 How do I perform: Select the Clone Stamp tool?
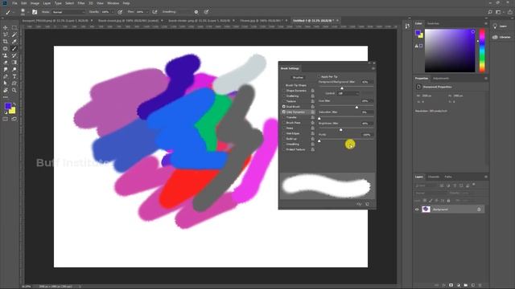[x=6, y=55]
